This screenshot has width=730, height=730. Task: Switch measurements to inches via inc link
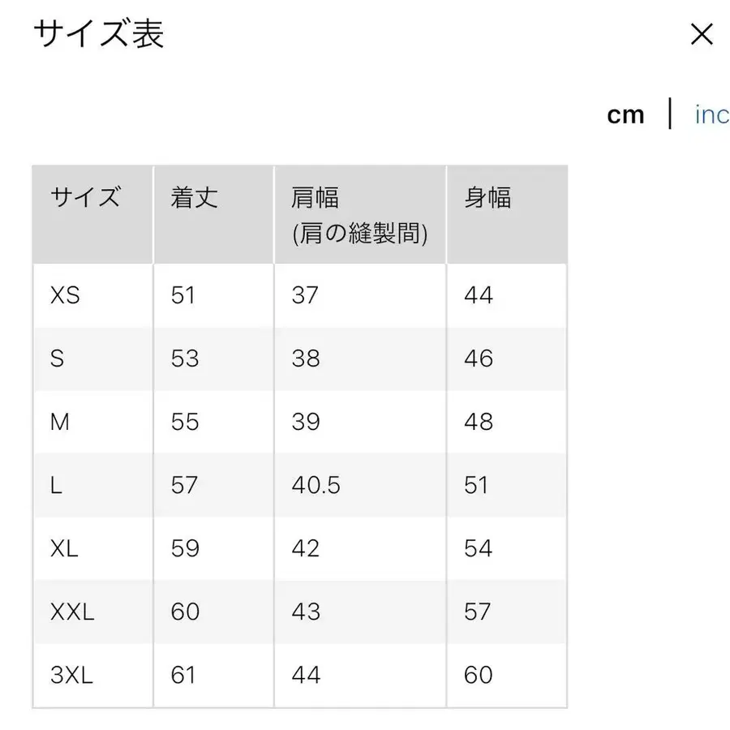click(711, 114)
